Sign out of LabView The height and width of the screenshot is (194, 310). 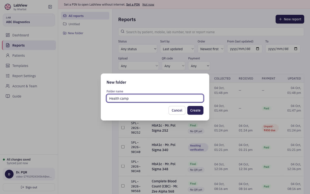29,187
